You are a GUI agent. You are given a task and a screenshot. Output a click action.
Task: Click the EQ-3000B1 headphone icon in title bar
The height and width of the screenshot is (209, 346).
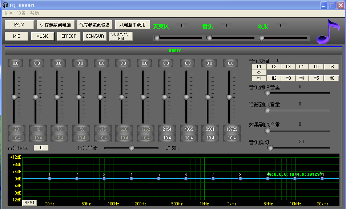coord(5,5)
